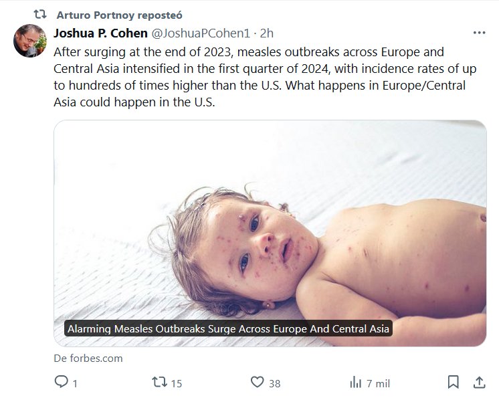This screenshot has width=499, height=400.
Task: Click the tweet text about measles outbreaks
Action: tap(254, 76)
